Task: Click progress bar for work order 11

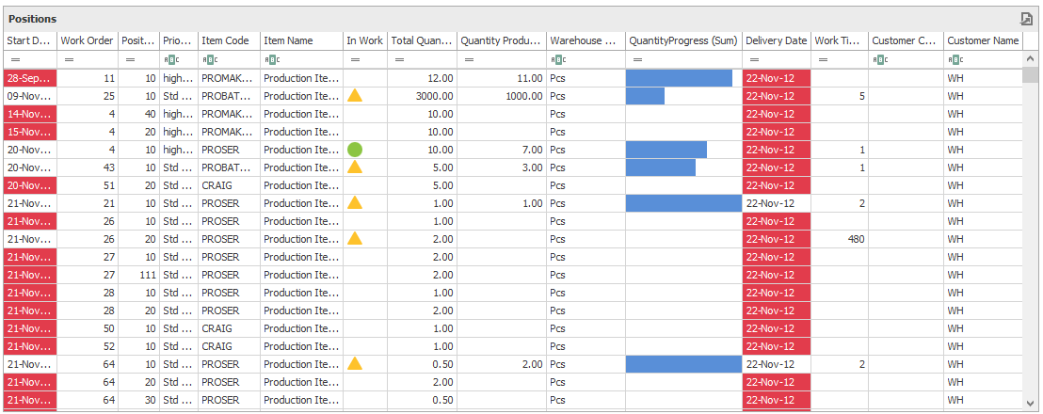Action: pyautogui.click(x=679, y=78)
